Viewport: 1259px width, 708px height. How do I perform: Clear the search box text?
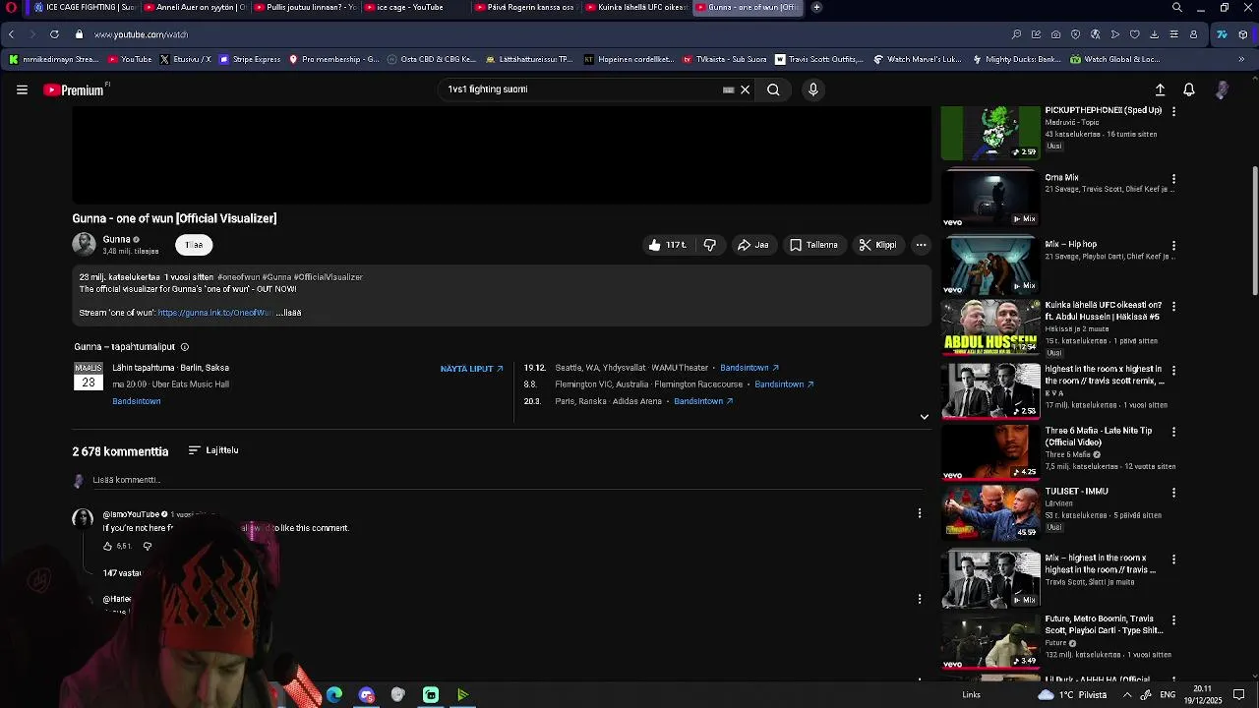[745, 89]
